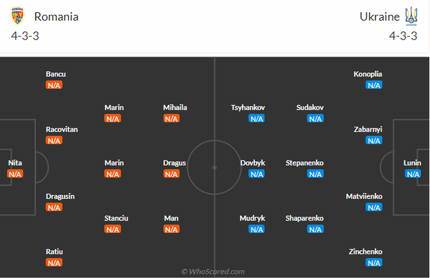Open Stanciu's player name
The width and height of the screenshot is (430, 278).
(116, 218)
